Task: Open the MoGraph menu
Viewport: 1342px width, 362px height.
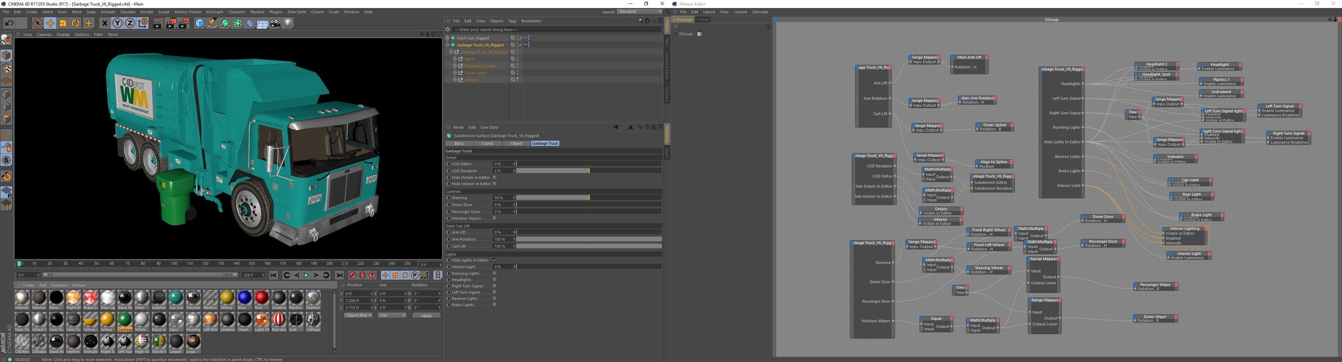Action: [214, 12]
